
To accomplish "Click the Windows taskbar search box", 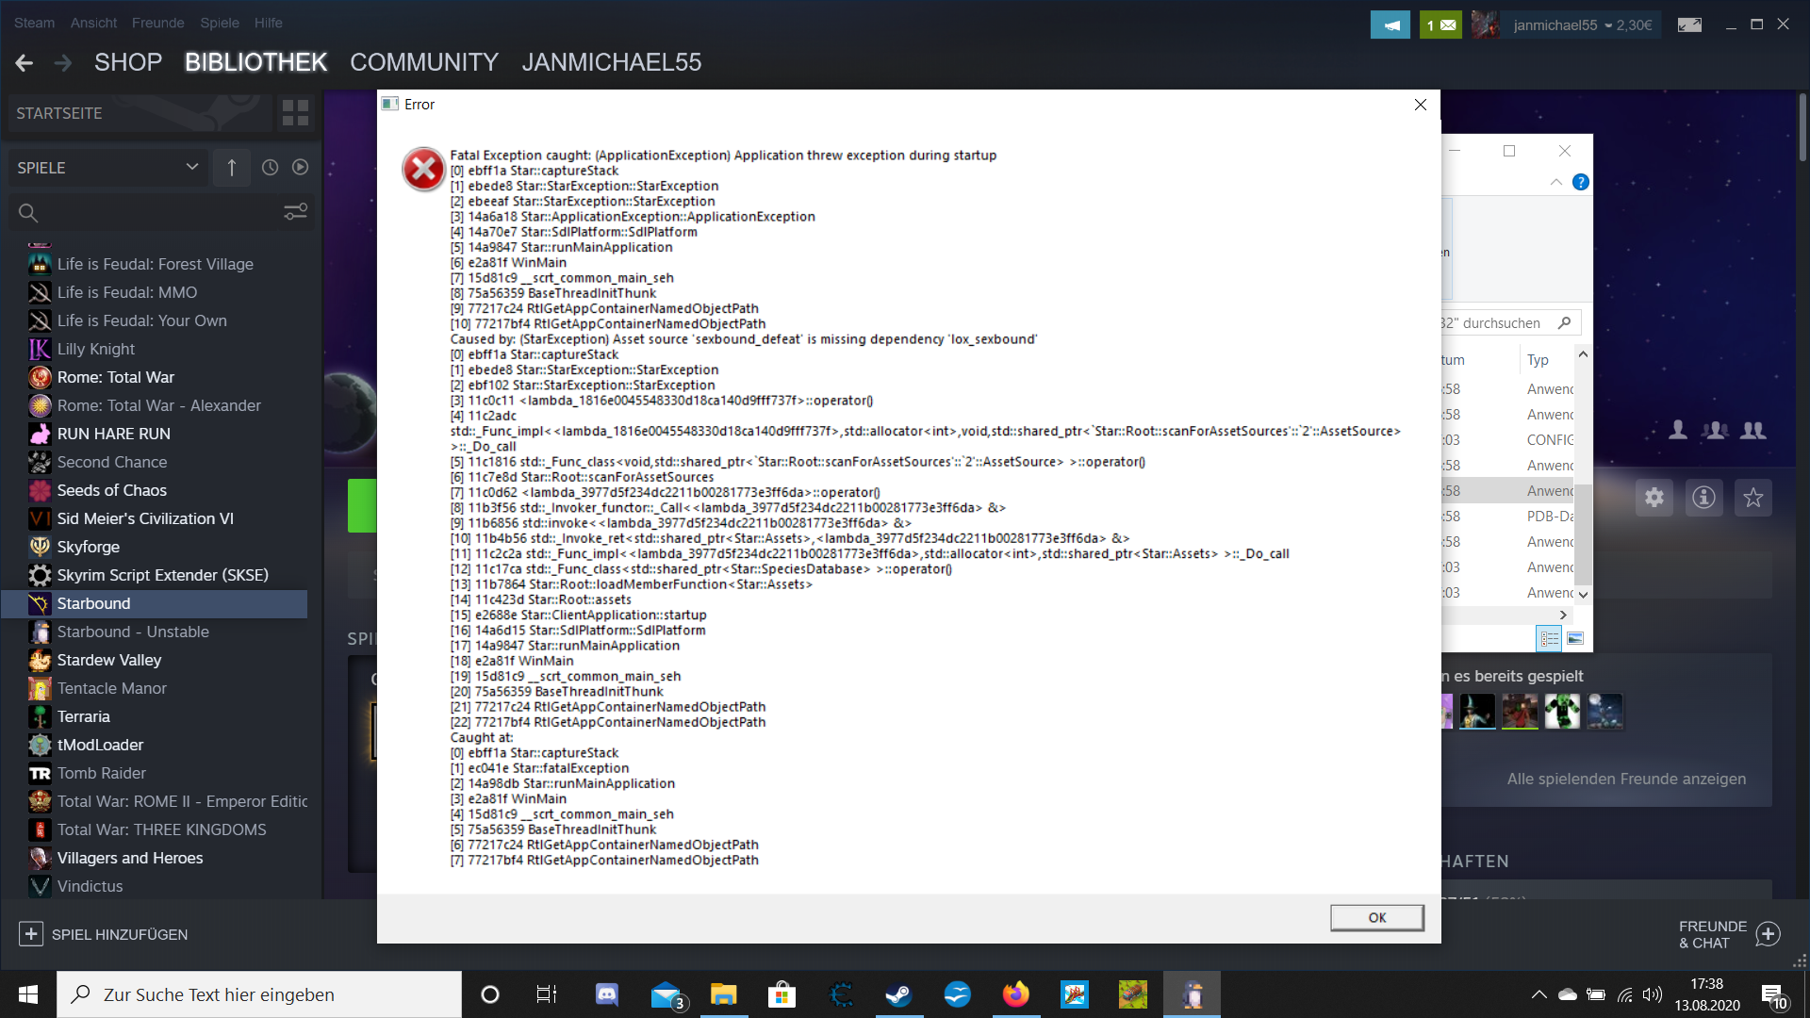I will (259, 994).
